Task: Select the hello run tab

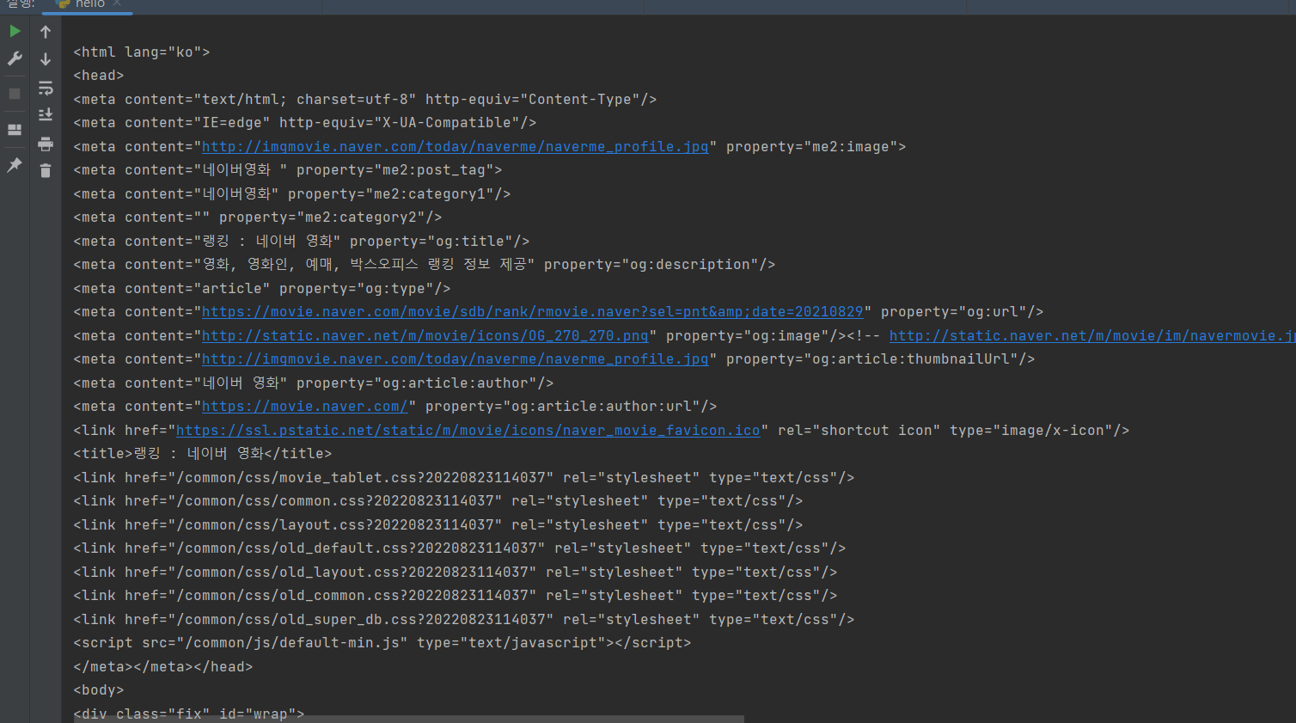Action: (x=89, y=4)
